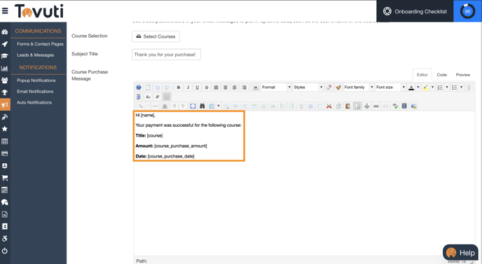This screenshot has width=482, height=264.
Task: Open the Format dropdown
Action: tap(276, 88)
